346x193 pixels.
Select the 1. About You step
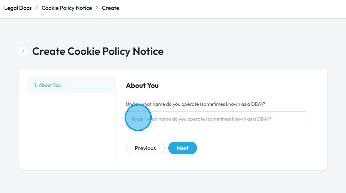[48, 85]
